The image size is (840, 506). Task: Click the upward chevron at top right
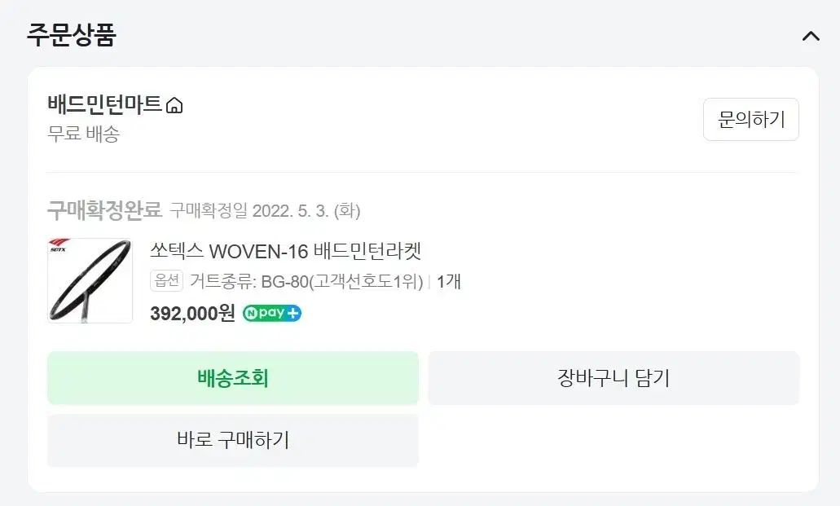[x=809, y=36]
